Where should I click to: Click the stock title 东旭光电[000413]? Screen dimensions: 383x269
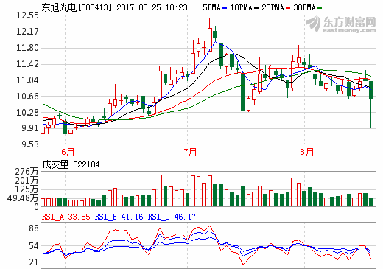(77, 7)
